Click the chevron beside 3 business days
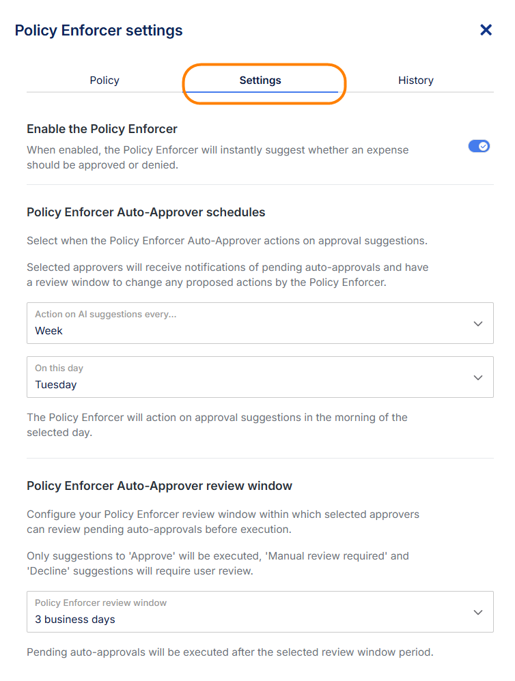The height and width of the screenshot is (681, 515). 478,612
